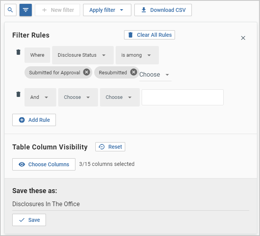The height and width of the screenshot is (236, 260).
Task: Add a new filter rule
Action: 34,120
